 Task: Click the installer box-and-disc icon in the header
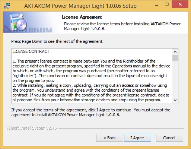coord(18,22)
